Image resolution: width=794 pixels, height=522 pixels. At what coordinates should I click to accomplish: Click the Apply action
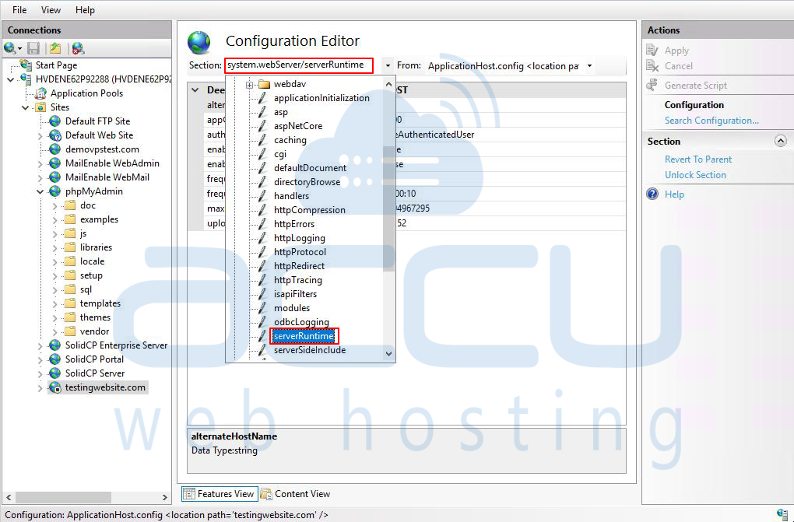(x=676, y=50)
